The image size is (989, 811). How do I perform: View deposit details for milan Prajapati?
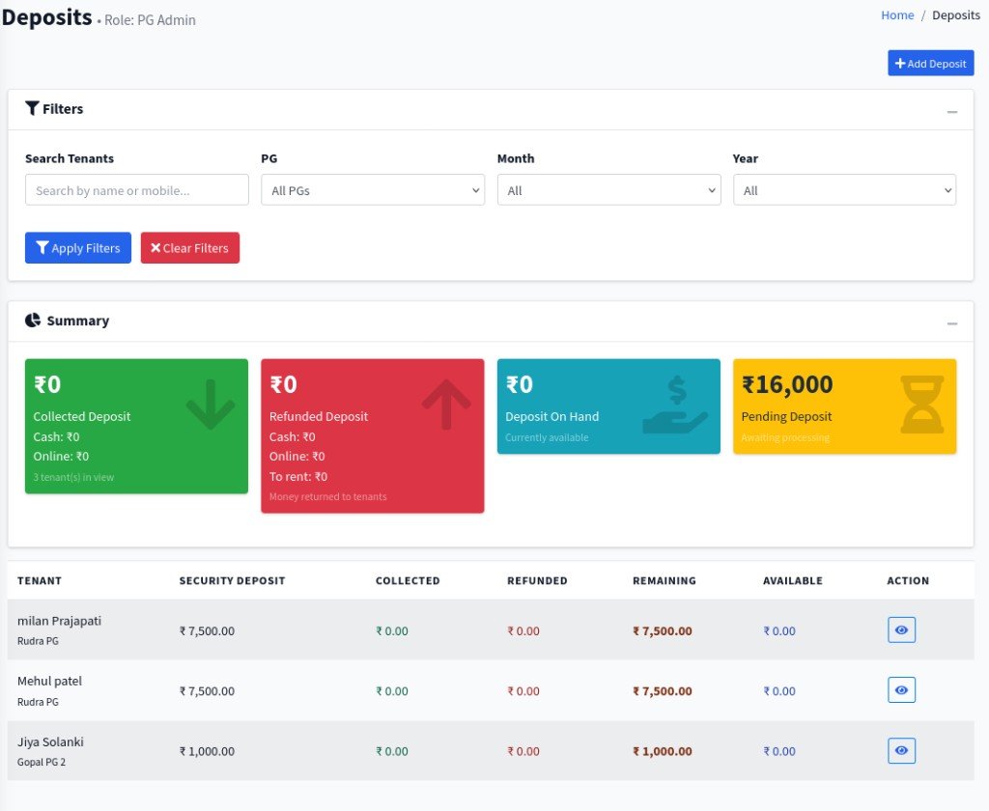coord(901,630)
